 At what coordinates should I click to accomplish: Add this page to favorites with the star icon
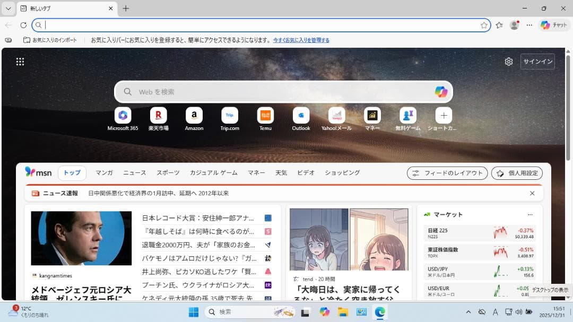[x=483, y=25]
